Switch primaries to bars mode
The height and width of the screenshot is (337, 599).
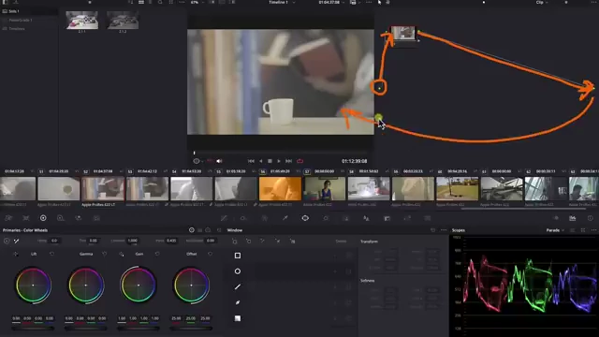pyautogui.click(x=199, y=230)
